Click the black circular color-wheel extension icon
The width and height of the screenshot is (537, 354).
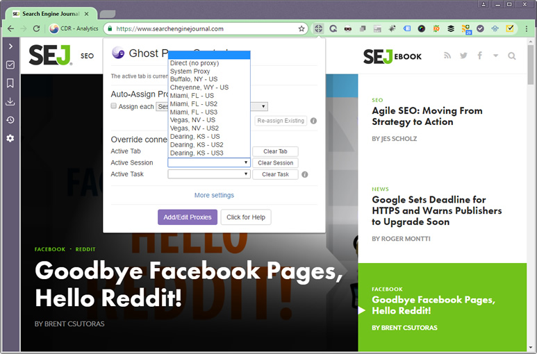pos(422,28)
